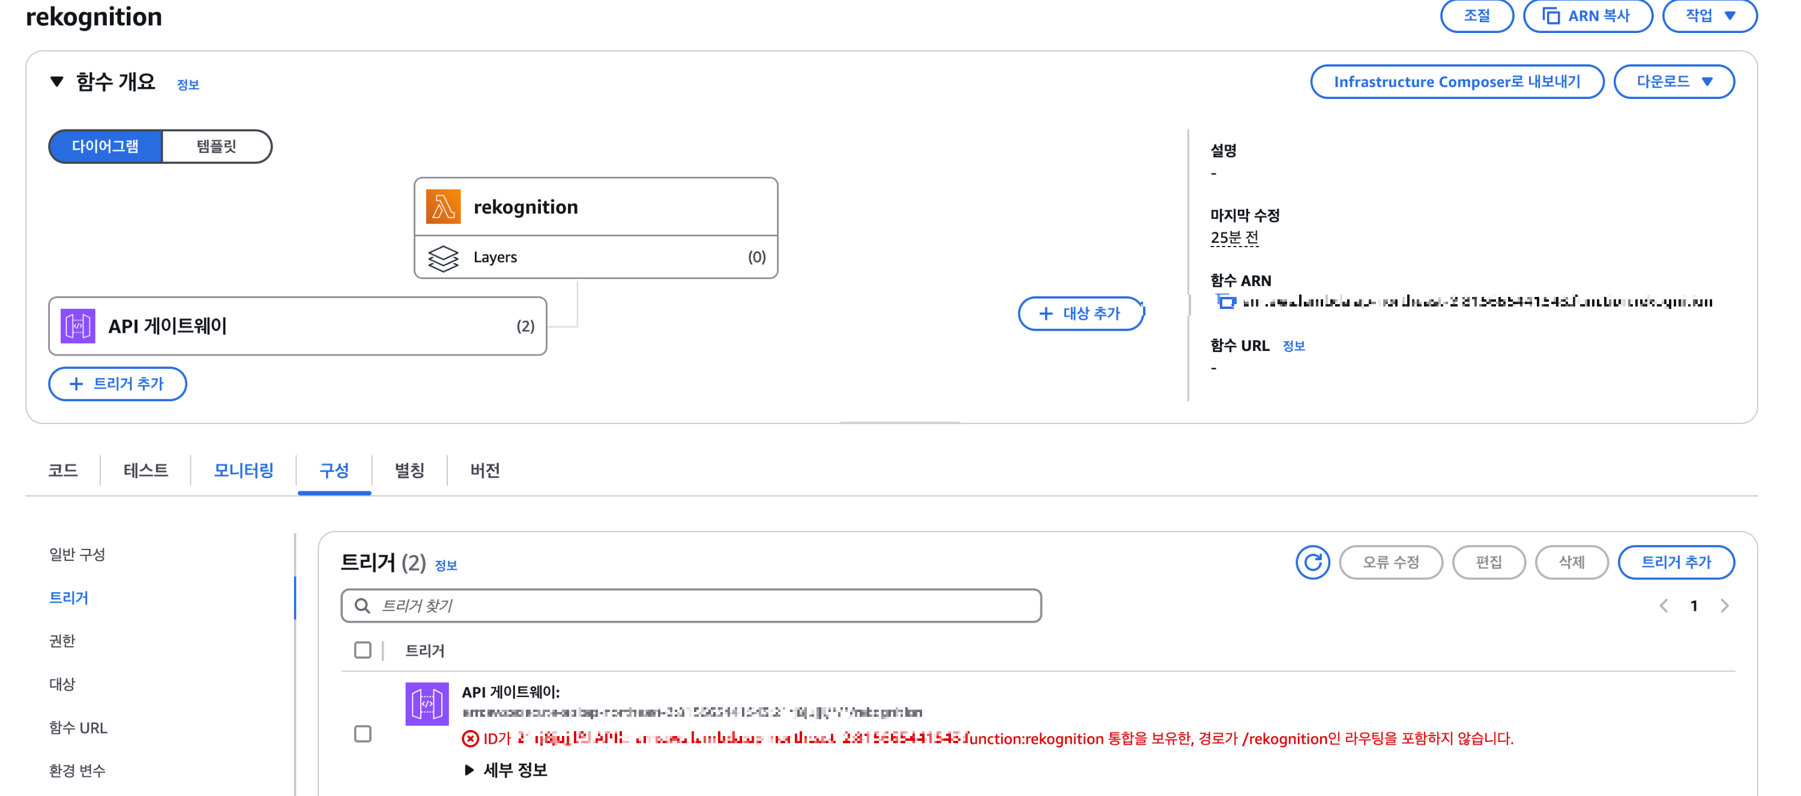Image resolution: width=1801 pixels, height=796 pixels.
Task: Open 함수 URL in side menu
Action: coord(78,728)
